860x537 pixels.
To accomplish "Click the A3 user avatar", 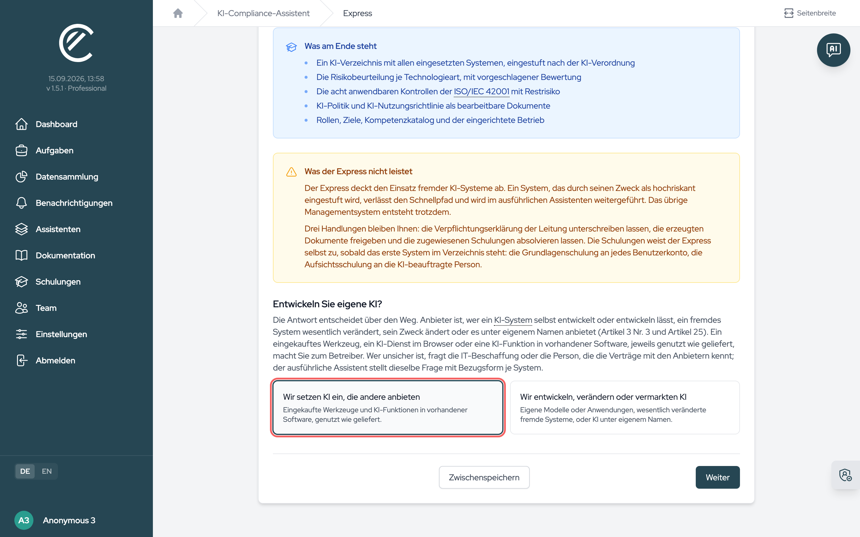I will pyautogui.click(x=24, y=520).
